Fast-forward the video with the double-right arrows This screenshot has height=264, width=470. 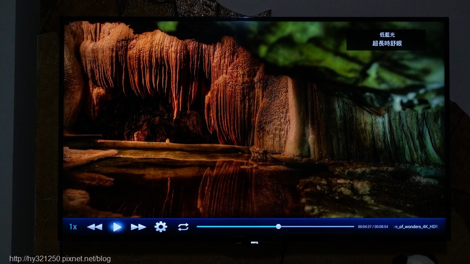(x=139, y=227)
